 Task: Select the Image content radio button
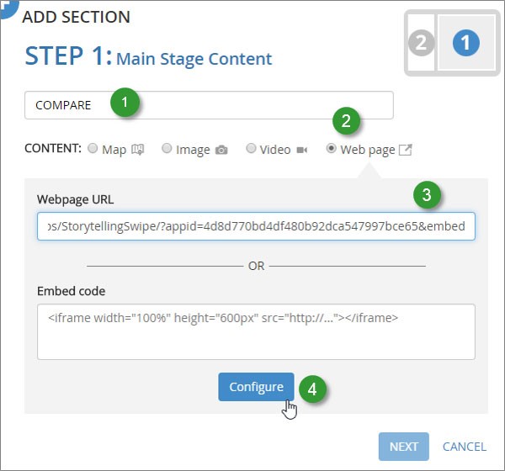coord(167,149)
